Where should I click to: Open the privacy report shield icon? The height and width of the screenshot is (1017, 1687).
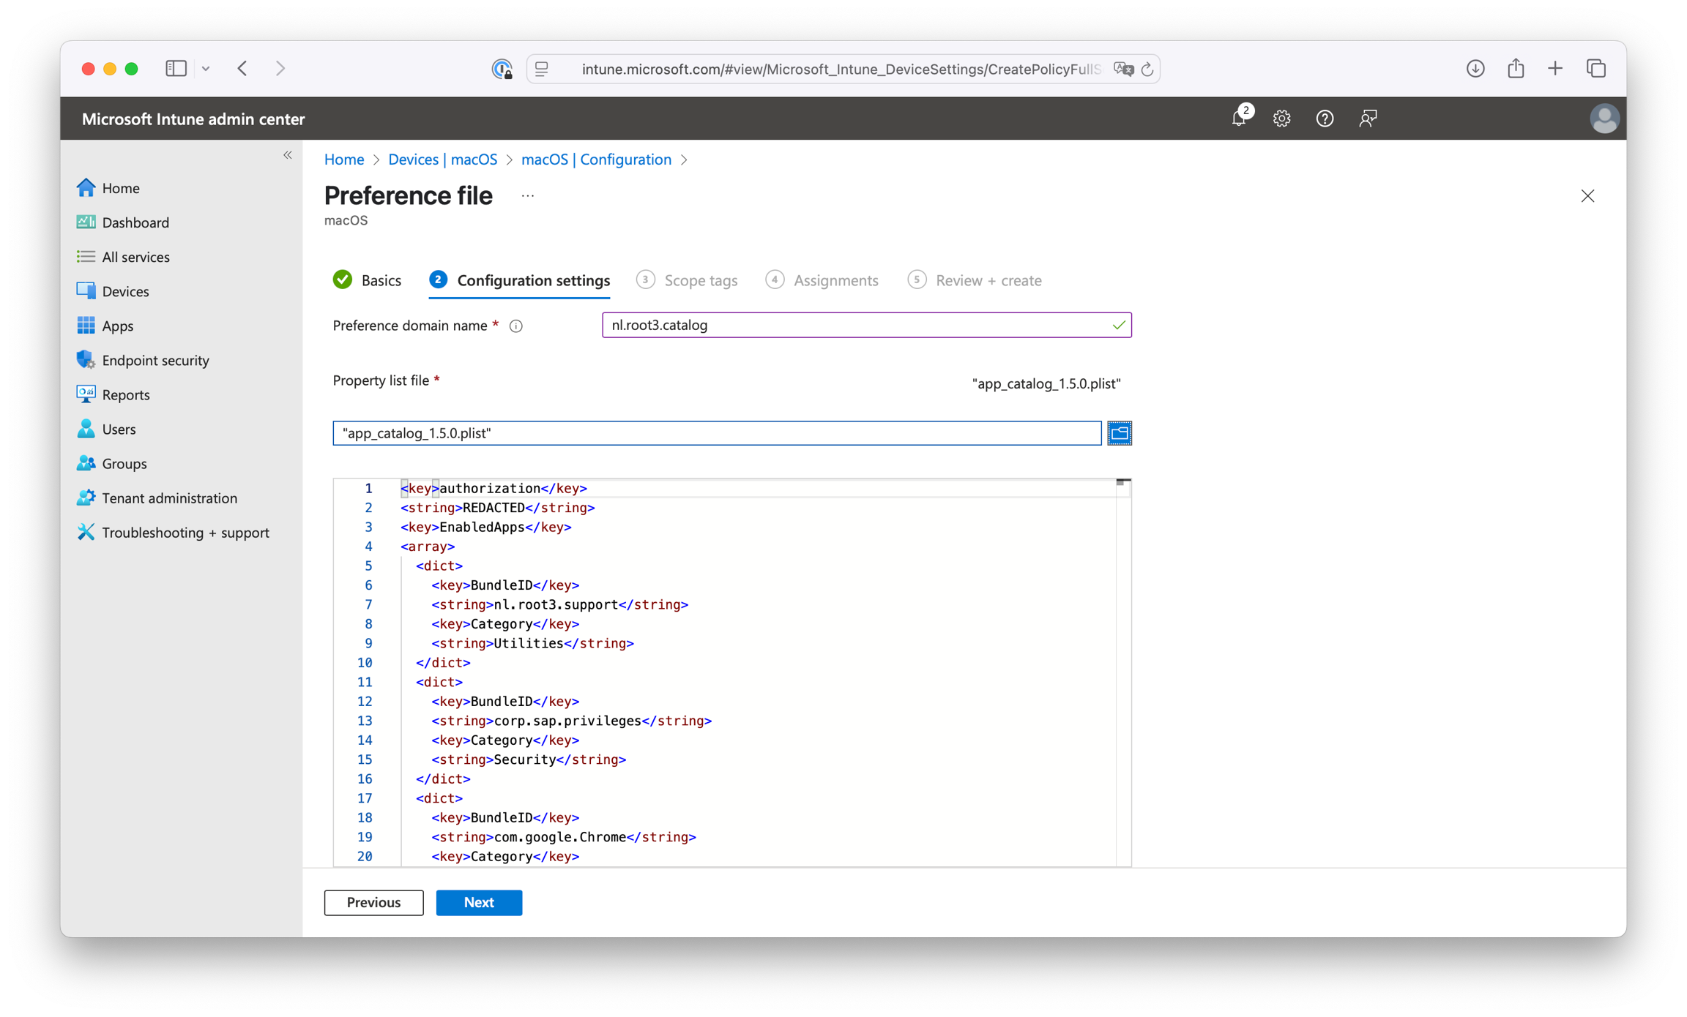click(x=502, y=69)
